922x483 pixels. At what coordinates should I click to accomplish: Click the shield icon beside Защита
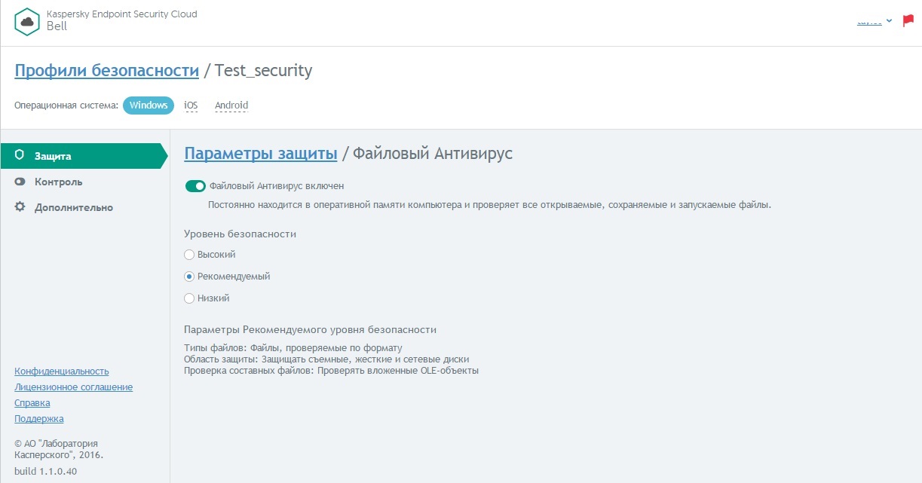(x=20, y=156)
